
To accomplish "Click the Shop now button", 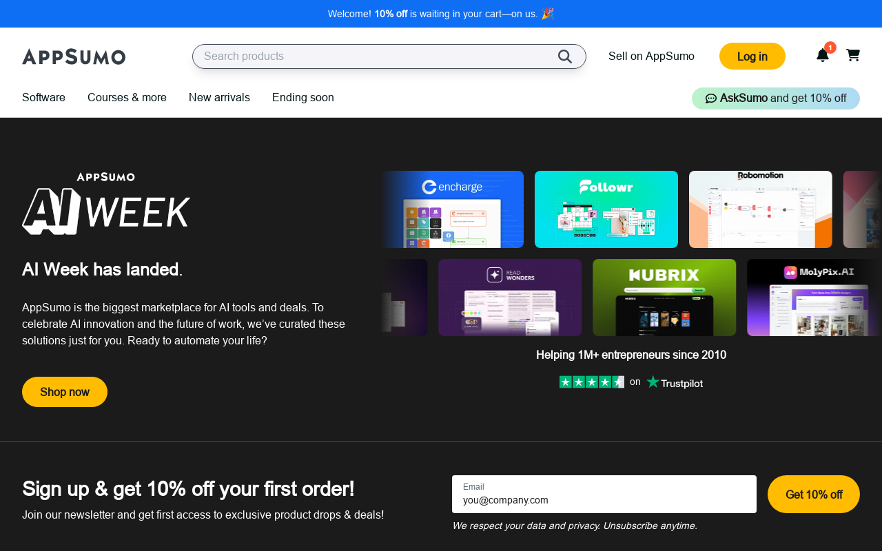I will pos(65,392).
